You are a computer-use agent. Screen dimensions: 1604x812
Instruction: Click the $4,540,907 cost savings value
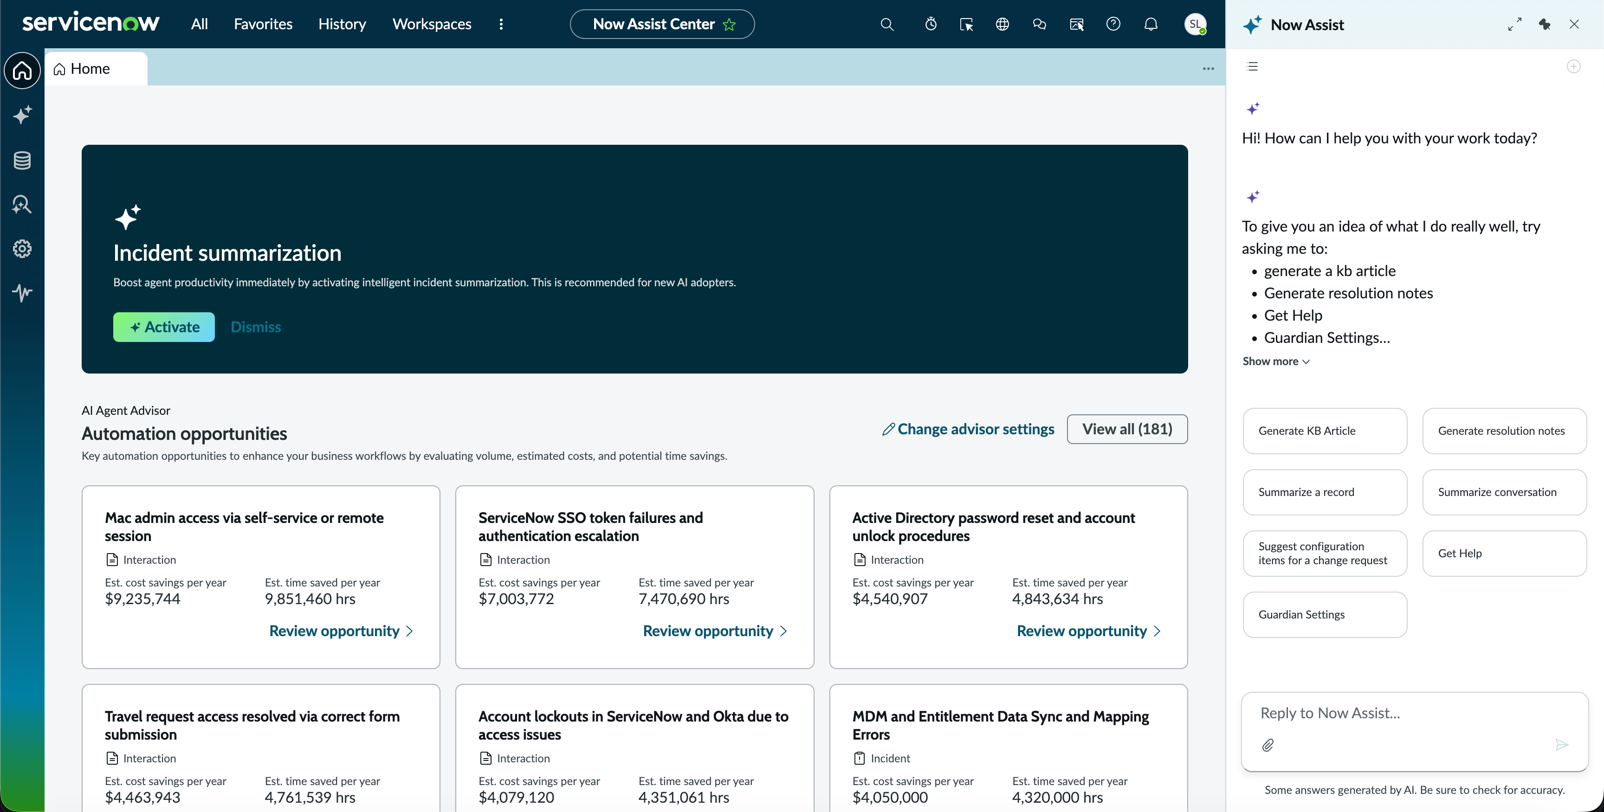pyautogui.click(x=890, y=599)
